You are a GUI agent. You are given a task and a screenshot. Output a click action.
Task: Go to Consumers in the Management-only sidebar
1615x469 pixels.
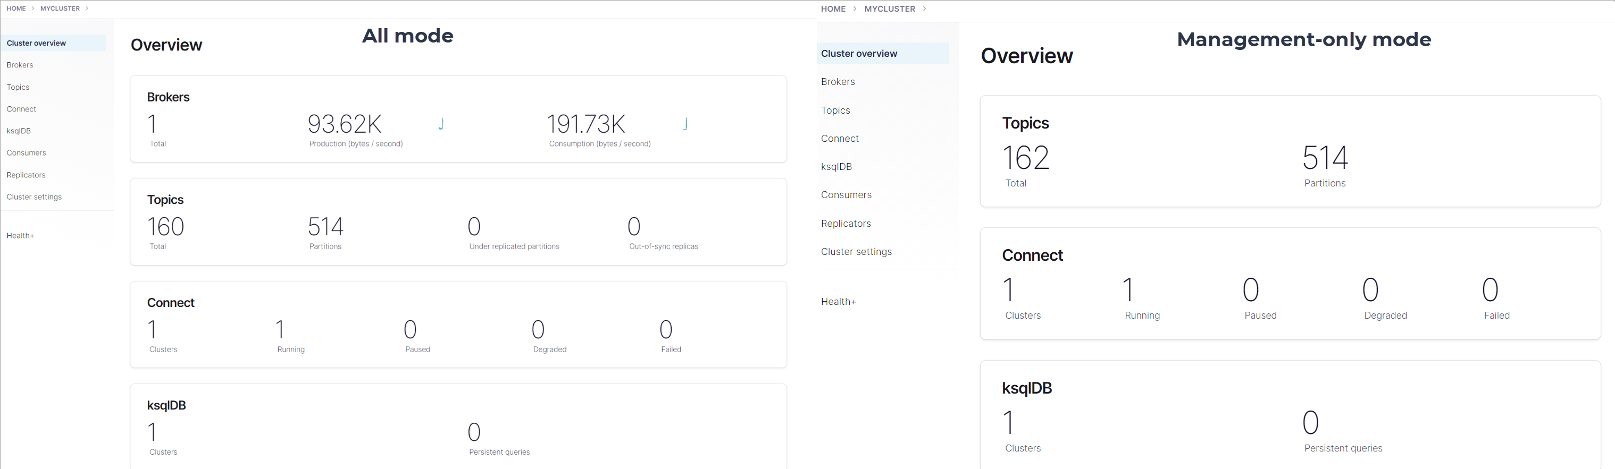[846, 195]
